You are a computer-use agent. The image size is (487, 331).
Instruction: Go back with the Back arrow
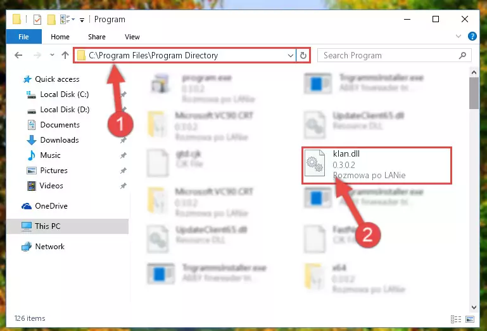(18, 55)
